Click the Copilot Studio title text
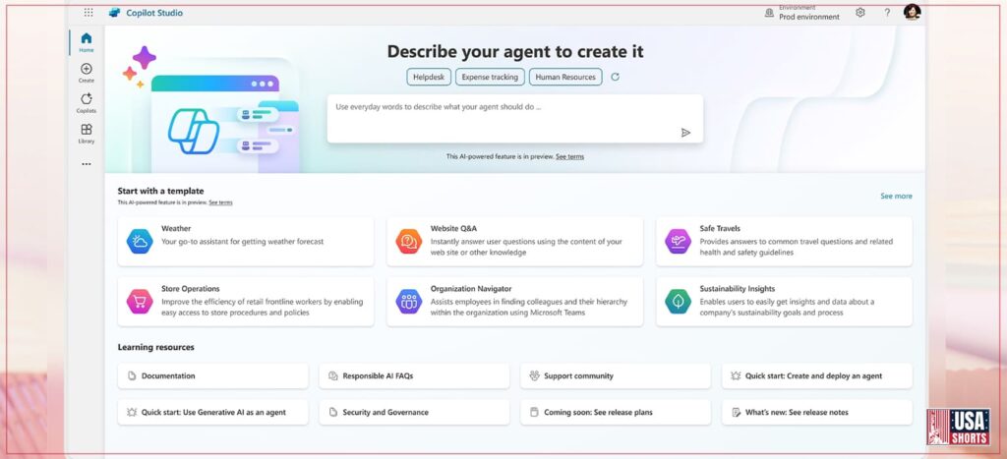The height and width of the screenshot is (459, 1007). pos(154,13)
